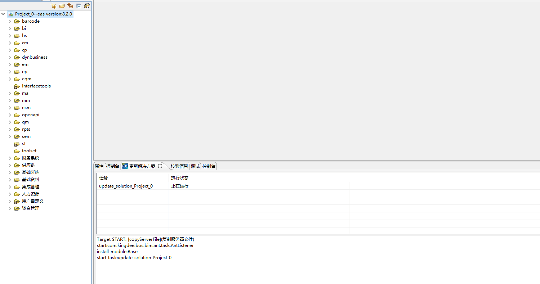Expand the barcode folder
This screenshot has height=284, width=540.
pos(10,21)
